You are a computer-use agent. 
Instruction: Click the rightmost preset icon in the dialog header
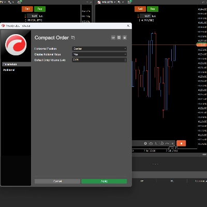(125, 38)
